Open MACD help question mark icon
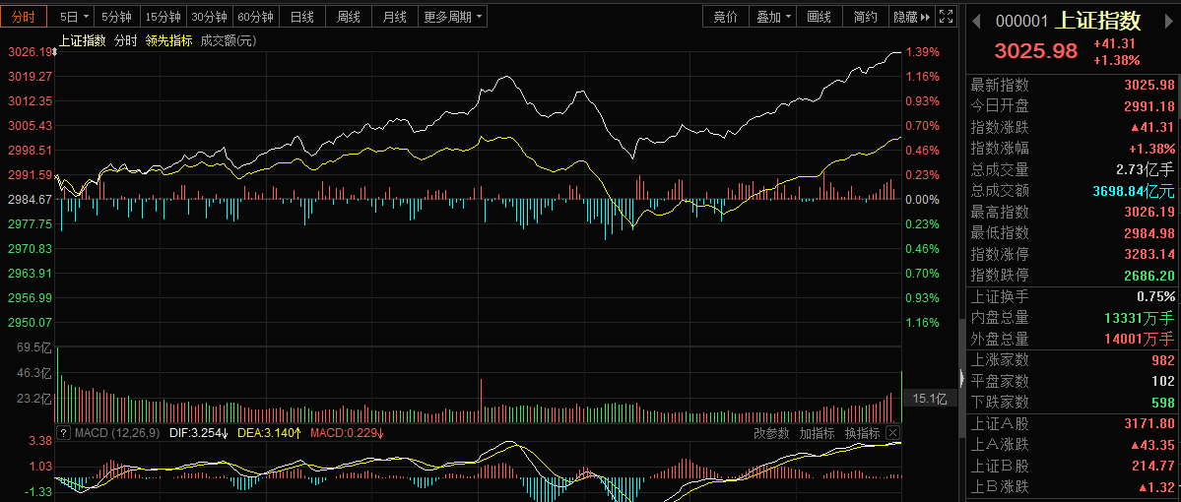The width and height of the screenshot is (1181, 502). click(63, 433)
